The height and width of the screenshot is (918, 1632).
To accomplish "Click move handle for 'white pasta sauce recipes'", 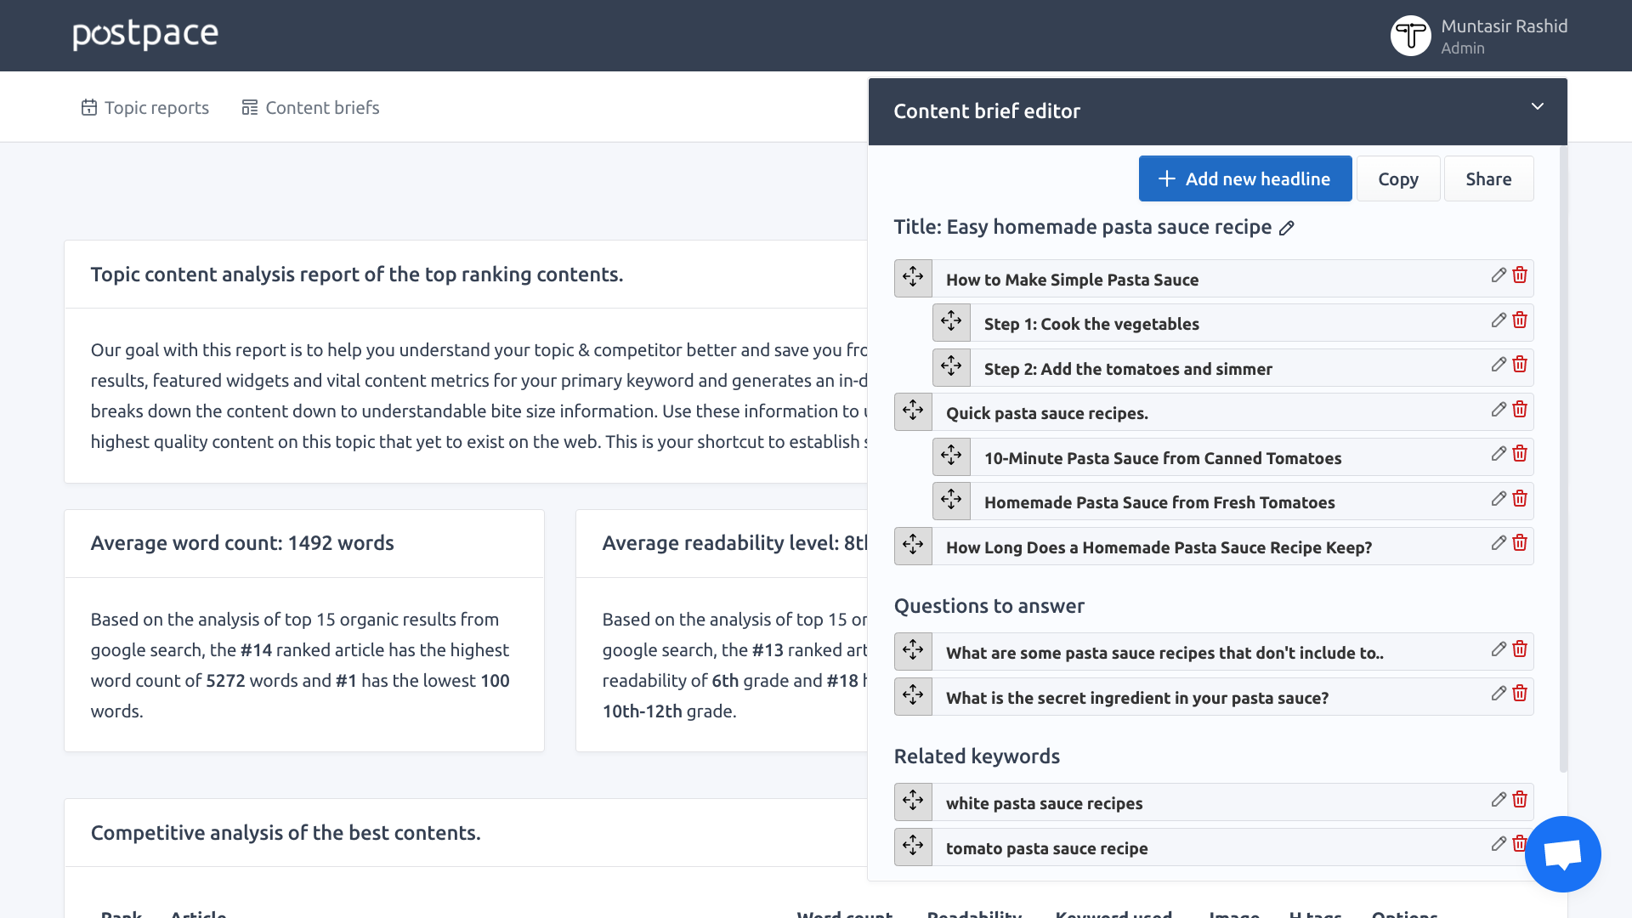I will (x=913, y=802).
